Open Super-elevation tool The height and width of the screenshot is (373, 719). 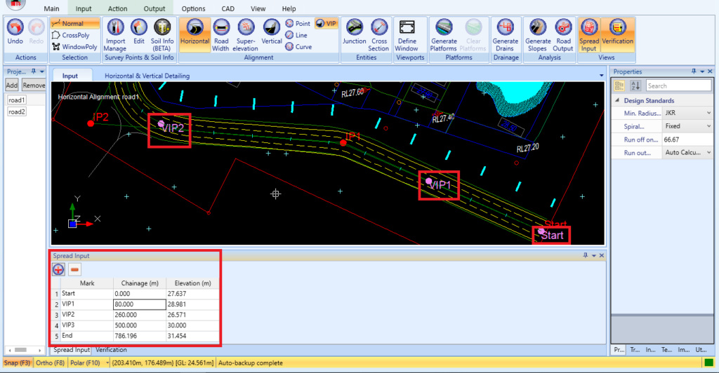click(x=246, y=35)
